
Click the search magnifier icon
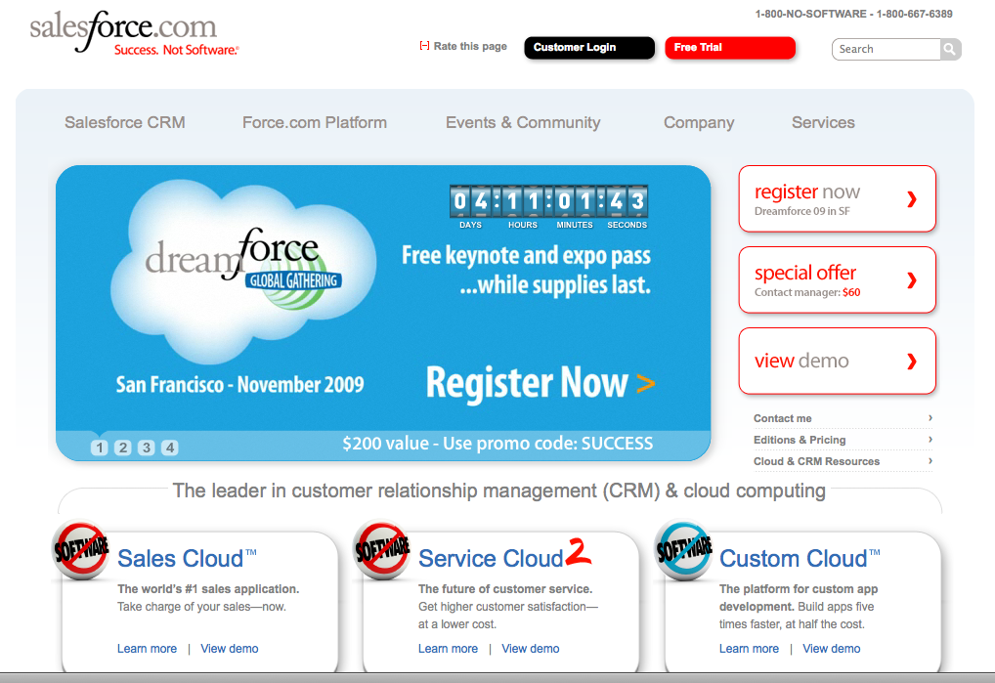tap(950, 49)
